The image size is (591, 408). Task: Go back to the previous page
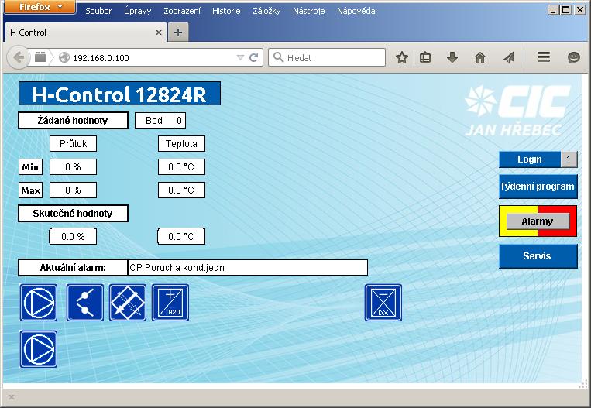click(18, 57)
